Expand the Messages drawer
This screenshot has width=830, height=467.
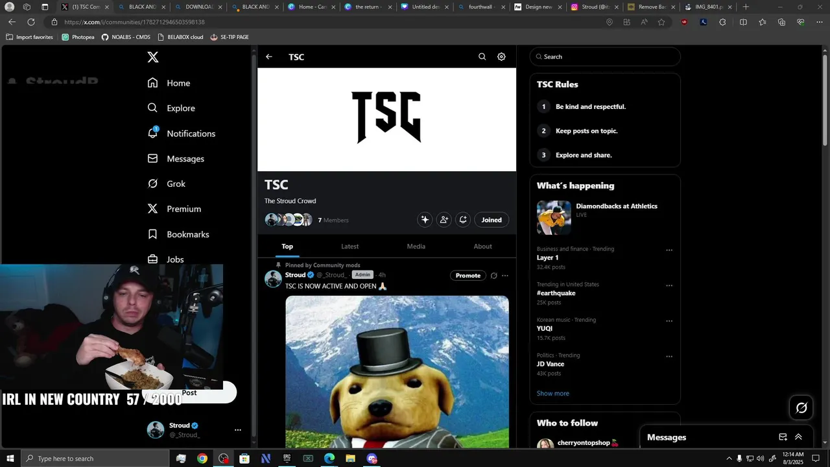coord(798,437)
